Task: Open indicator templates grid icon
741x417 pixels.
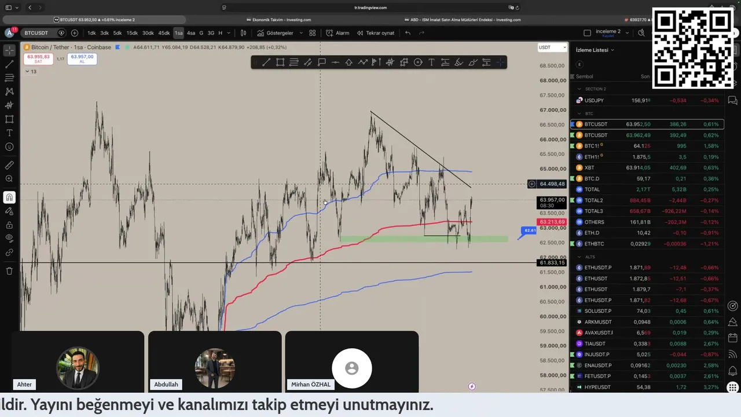Action: (x=313, y=33)
